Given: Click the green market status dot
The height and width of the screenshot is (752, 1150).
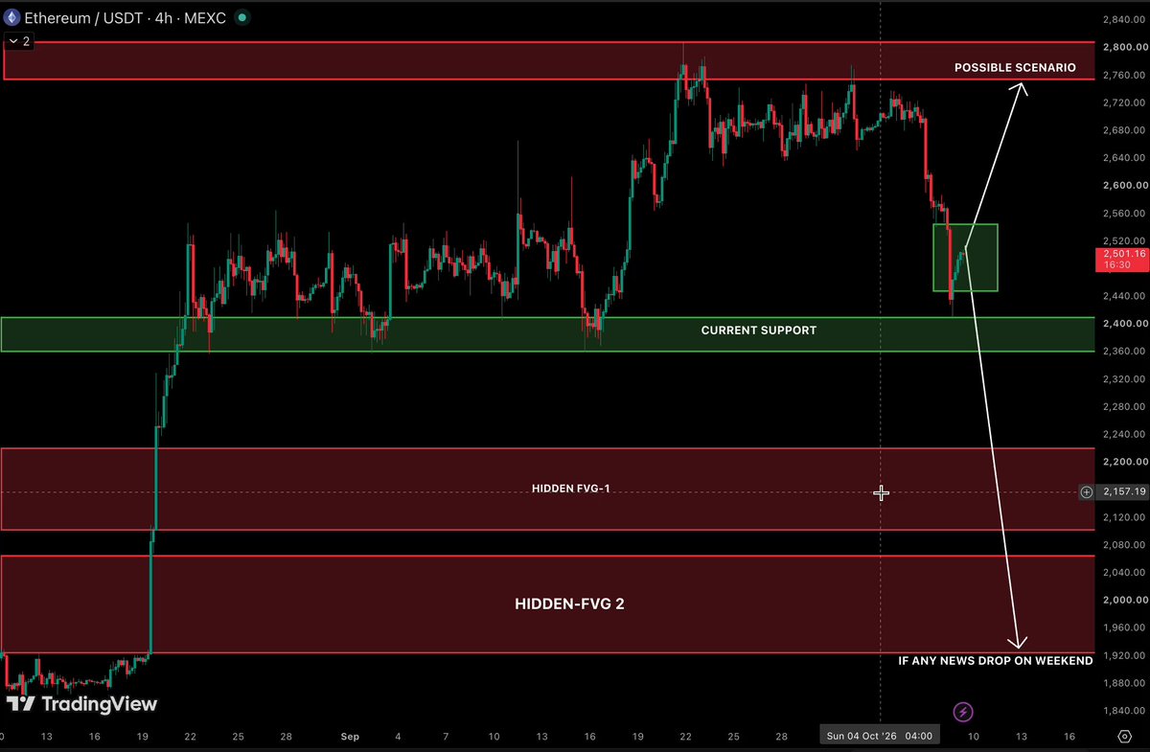Looking at the screenshot, I should click(x=241, y=17).
